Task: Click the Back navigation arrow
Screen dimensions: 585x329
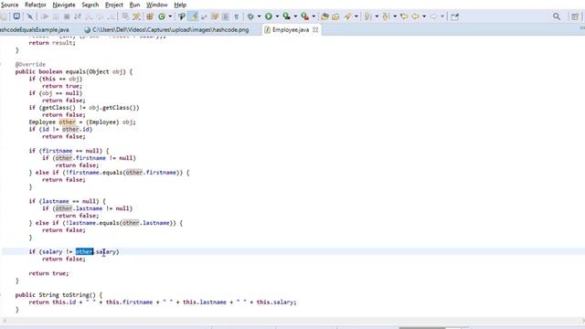Action: tap(416, 16)
